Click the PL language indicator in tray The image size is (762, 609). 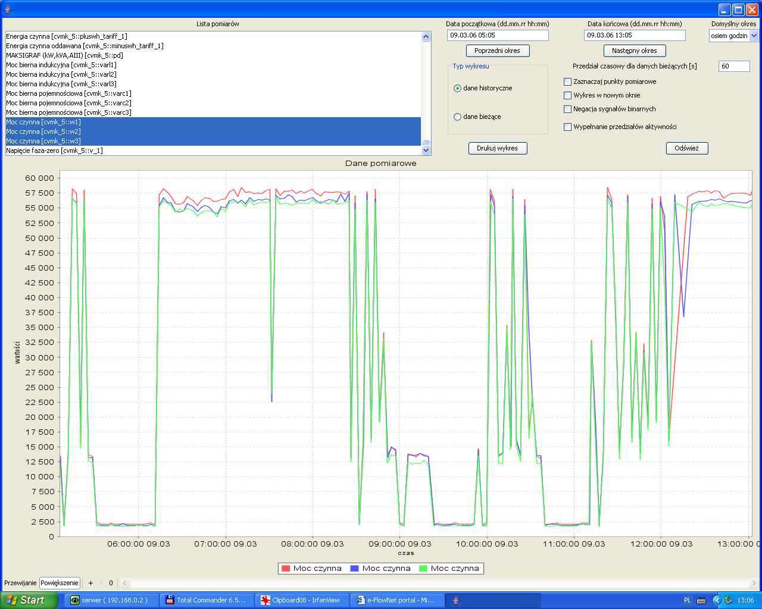[688, 600]
